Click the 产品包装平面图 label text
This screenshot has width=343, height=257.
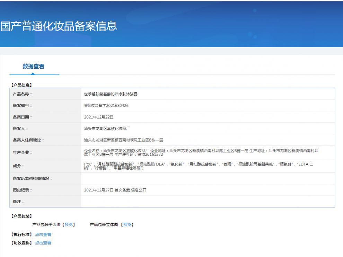(x=46, y=225)
